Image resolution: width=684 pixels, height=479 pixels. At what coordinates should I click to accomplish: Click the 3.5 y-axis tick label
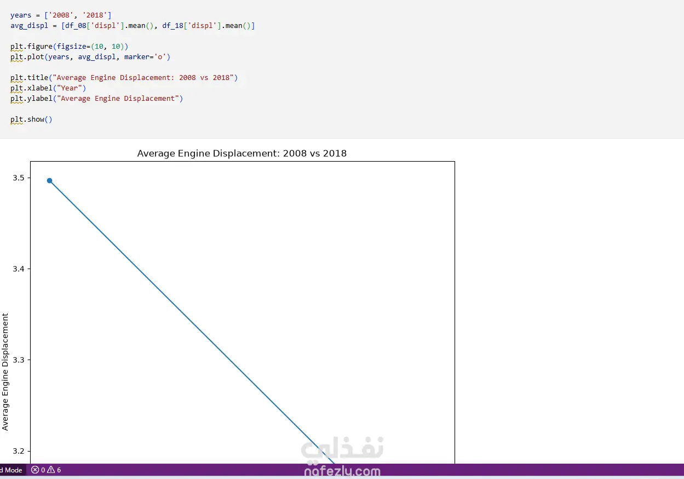[x=18, y=178]
